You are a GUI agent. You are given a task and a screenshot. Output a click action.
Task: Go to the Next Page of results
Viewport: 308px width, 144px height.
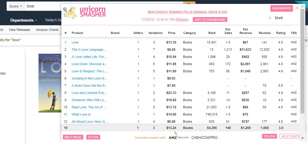(x=73, y=137)
